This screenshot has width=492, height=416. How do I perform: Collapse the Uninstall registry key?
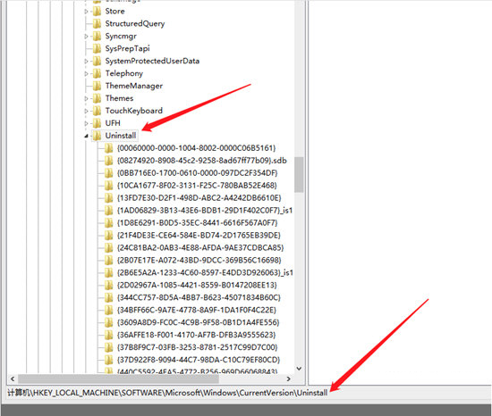tap(86, 136)
